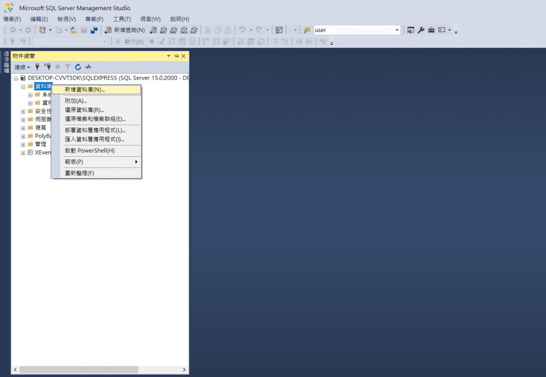Click the scroll left arrow in Object Explorer

point(15,370)
